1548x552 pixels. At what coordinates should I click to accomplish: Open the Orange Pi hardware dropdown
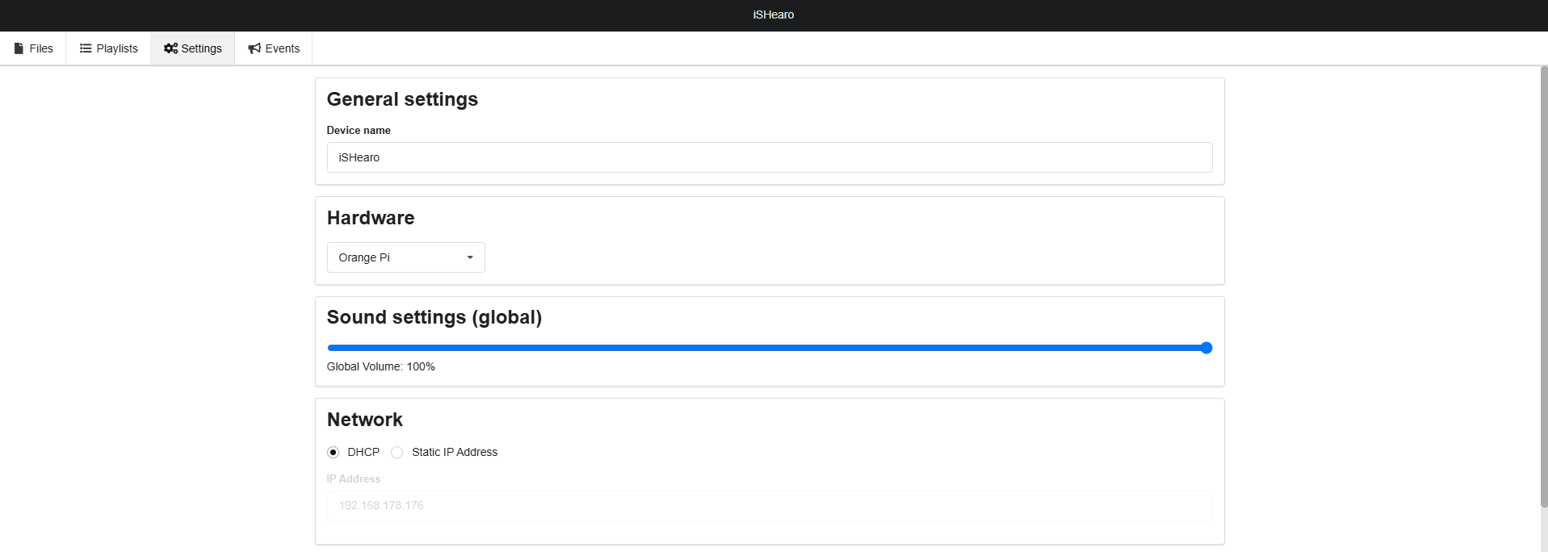point(405,257)
